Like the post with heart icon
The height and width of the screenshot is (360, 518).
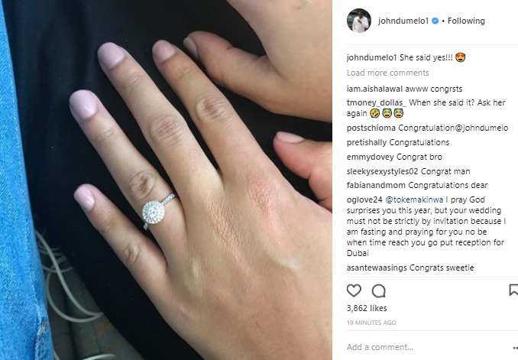[354, 290]
